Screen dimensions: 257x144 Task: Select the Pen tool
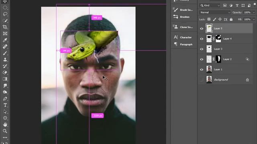point(5,99)
